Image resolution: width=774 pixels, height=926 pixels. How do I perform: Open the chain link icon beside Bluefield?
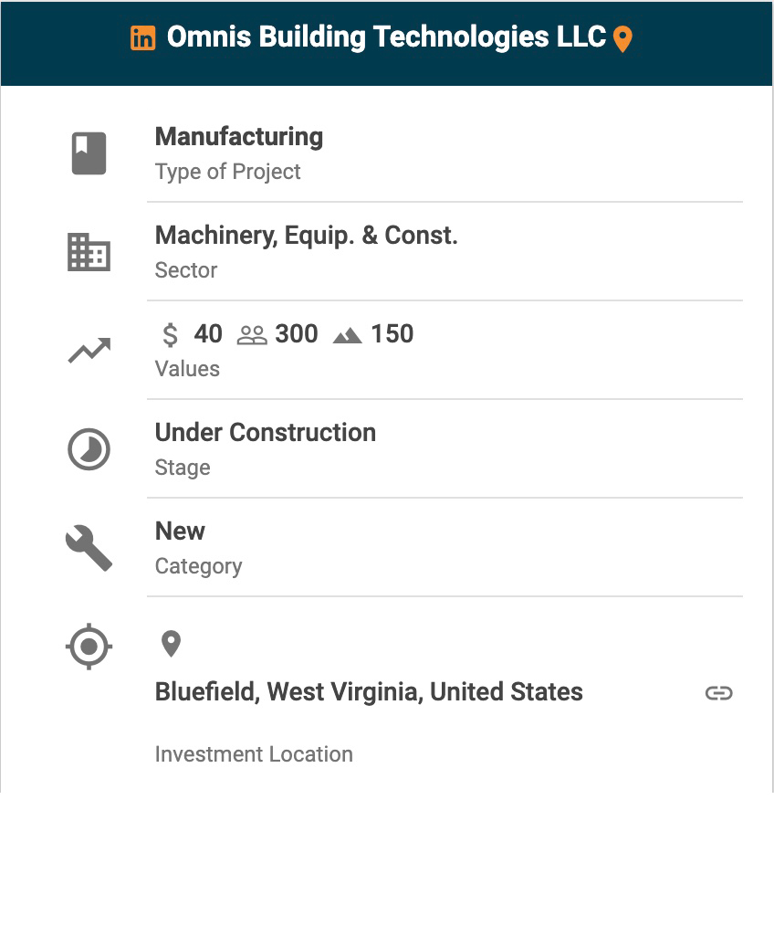tap(718, 693)
